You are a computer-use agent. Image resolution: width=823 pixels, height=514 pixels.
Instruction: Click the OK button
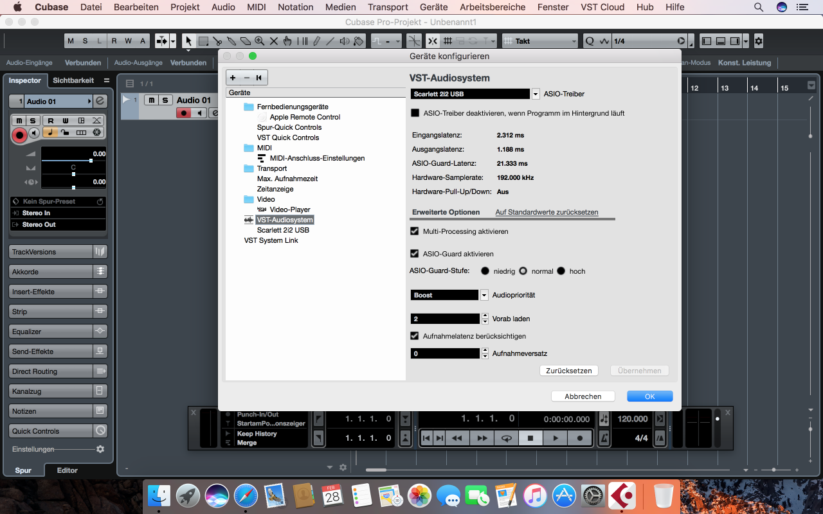650,396
